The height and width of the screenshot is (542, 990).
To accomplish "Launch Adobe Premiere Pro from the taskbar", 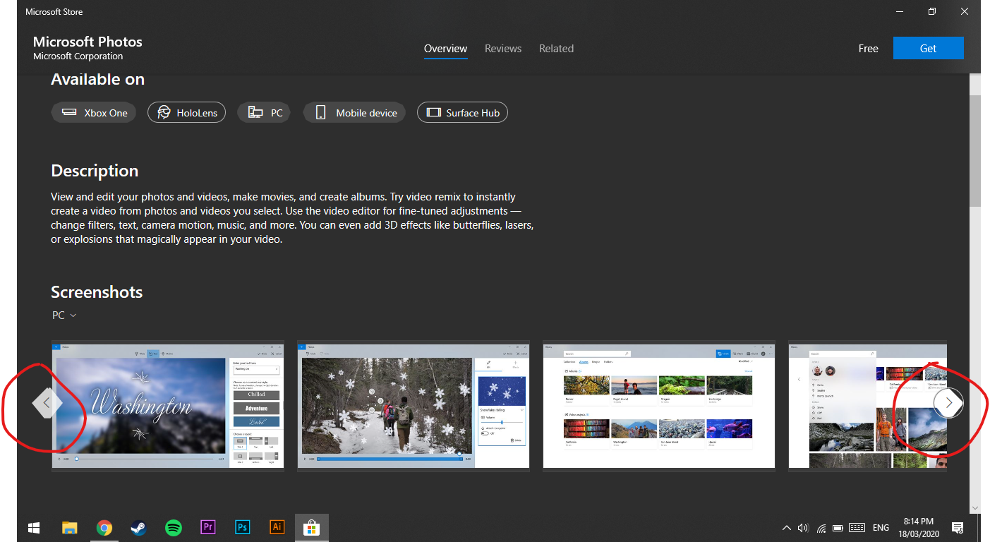I will (x=207, y=527).
